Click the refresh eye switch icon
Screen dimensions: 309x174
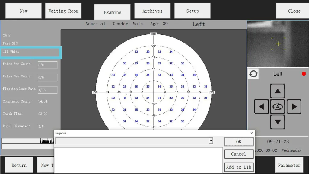253,74
